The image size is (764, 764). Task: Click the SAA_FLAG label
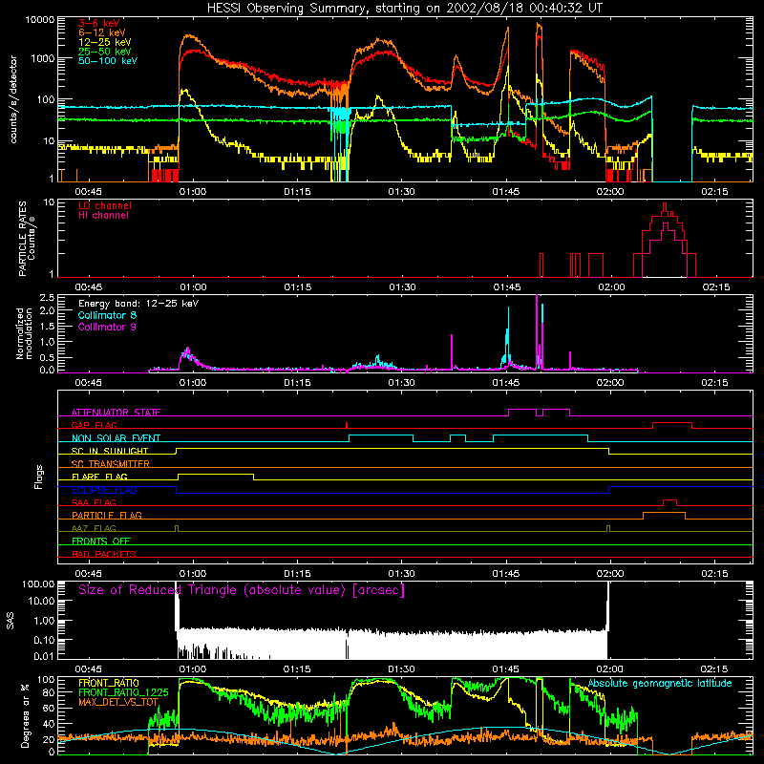coord(94,502)
